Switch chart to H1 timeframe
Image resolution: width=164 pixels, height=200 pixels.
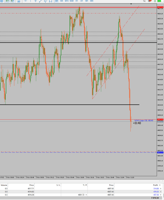pos(77,1)
